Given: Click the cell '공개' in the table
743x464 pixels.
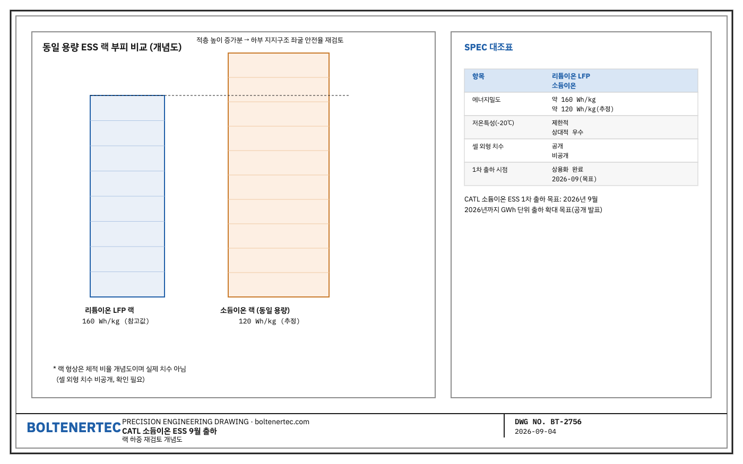Looking at the screenshot, I should click(557, 146).
